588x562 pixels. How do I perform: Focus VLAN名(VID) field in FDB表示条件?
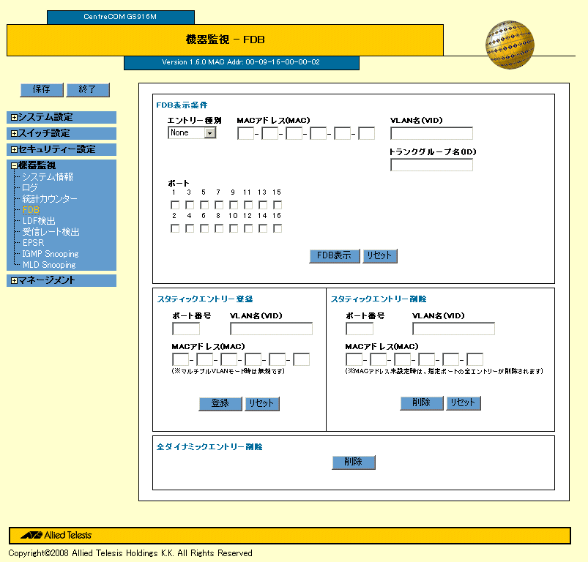pyautogui.click(x=431, y=133)
